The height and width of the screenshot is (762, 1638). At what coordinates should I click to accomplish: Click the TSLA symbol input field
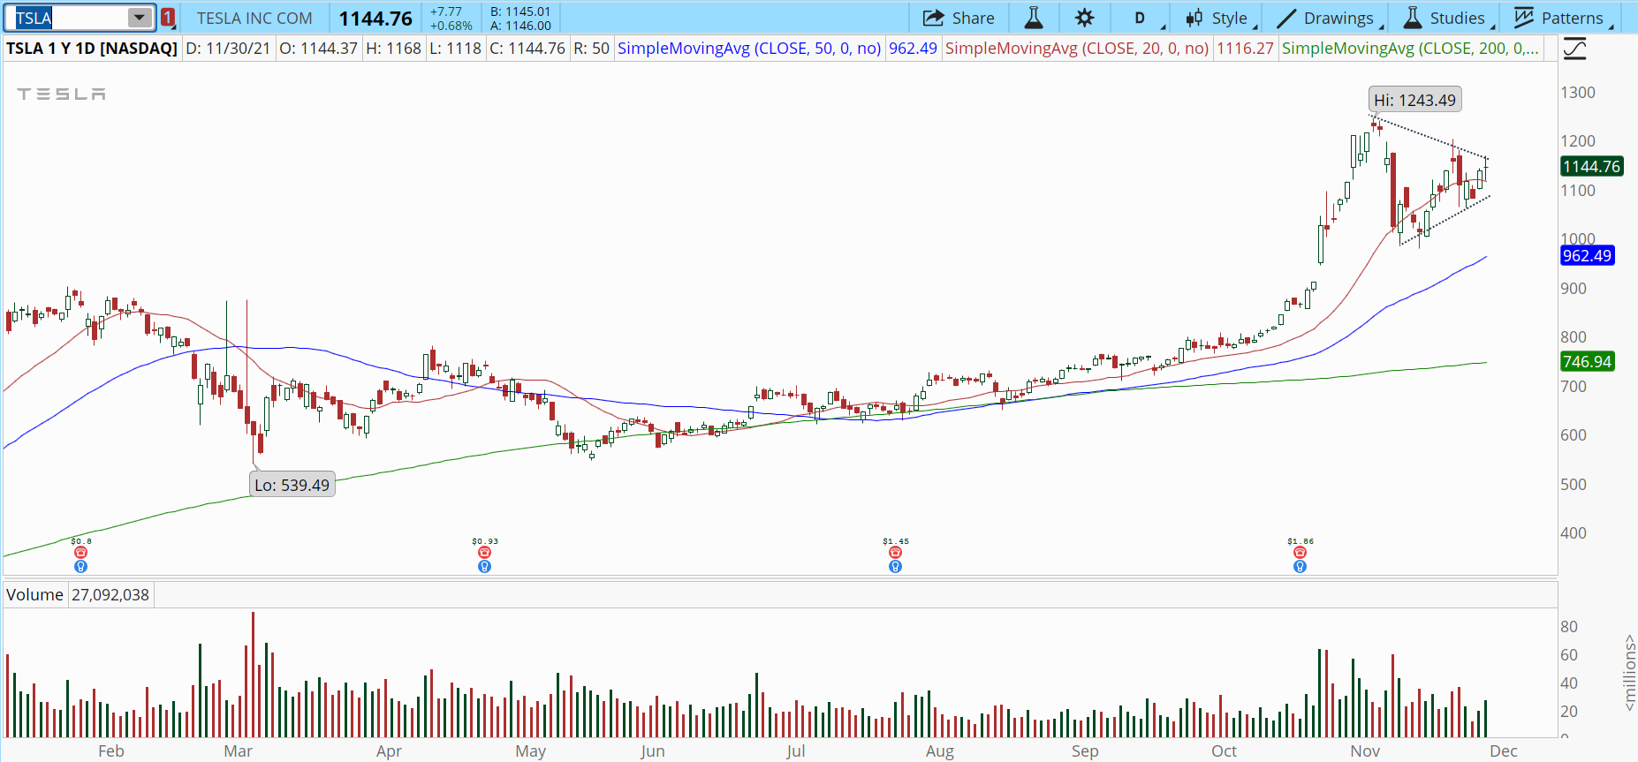(x=69, y=18)
